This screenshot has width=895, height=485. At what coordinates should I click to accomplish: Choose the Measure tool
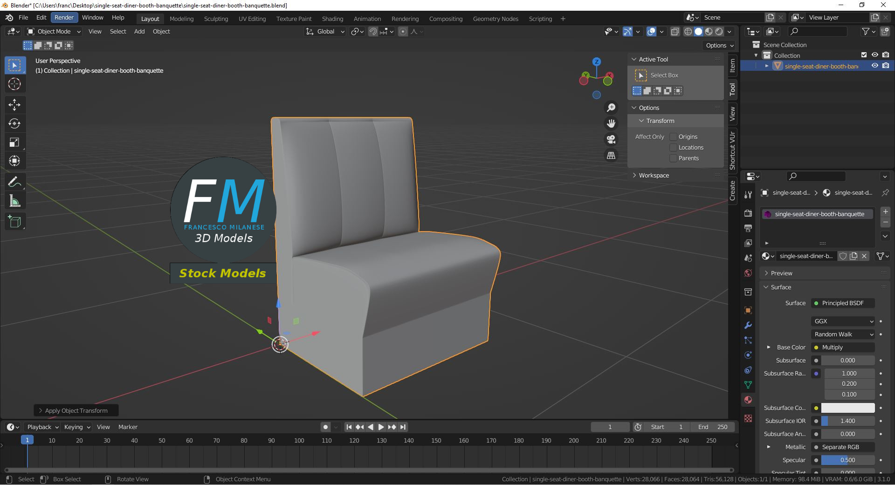pyautogui.click(x=14, y=201)
